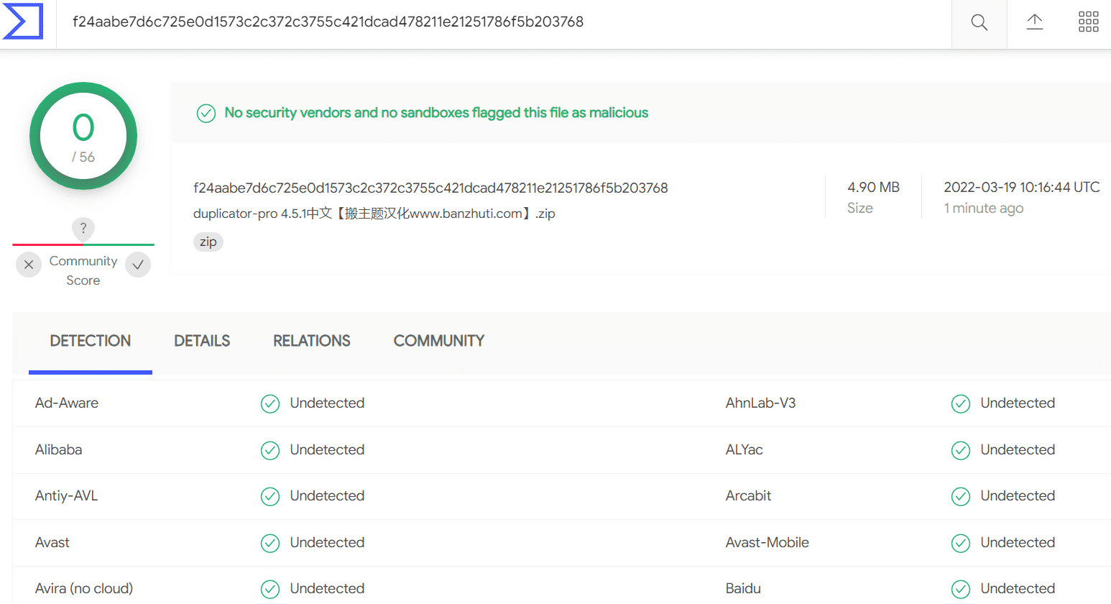Click the Antiy-AVL undetected check icon
Image resolution: width=1111 pixels, height=604 pixels.
point(270,497)
